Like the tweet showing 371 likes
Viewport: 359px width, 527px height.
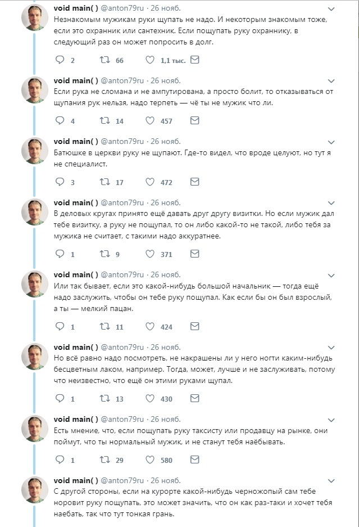[x=150, y=254]
